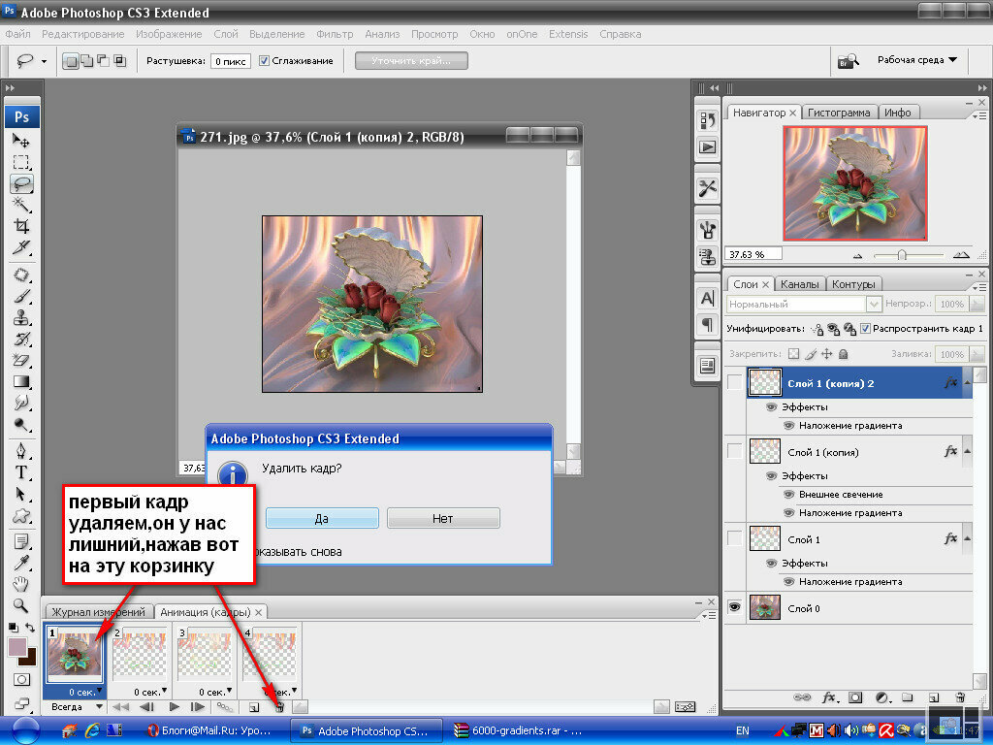The image size is (993, 745).
Task: Select the Brush tool
Action: tap(21, 296)
